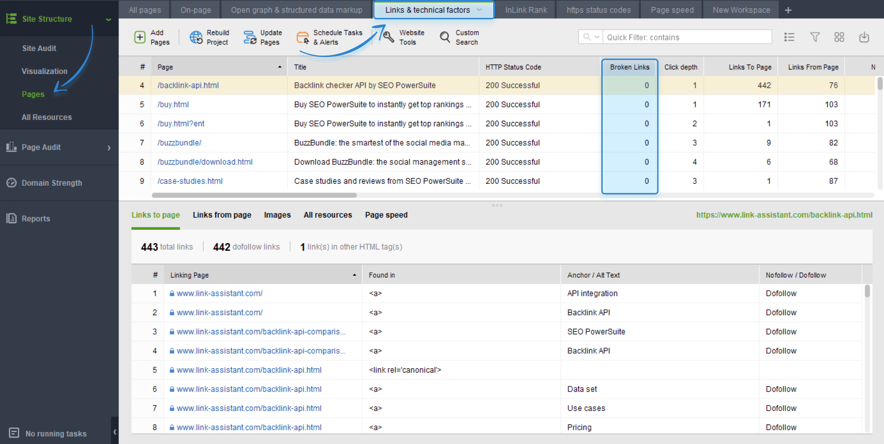Click the Reports sidebar icon
884x444 pixels.
11,218
